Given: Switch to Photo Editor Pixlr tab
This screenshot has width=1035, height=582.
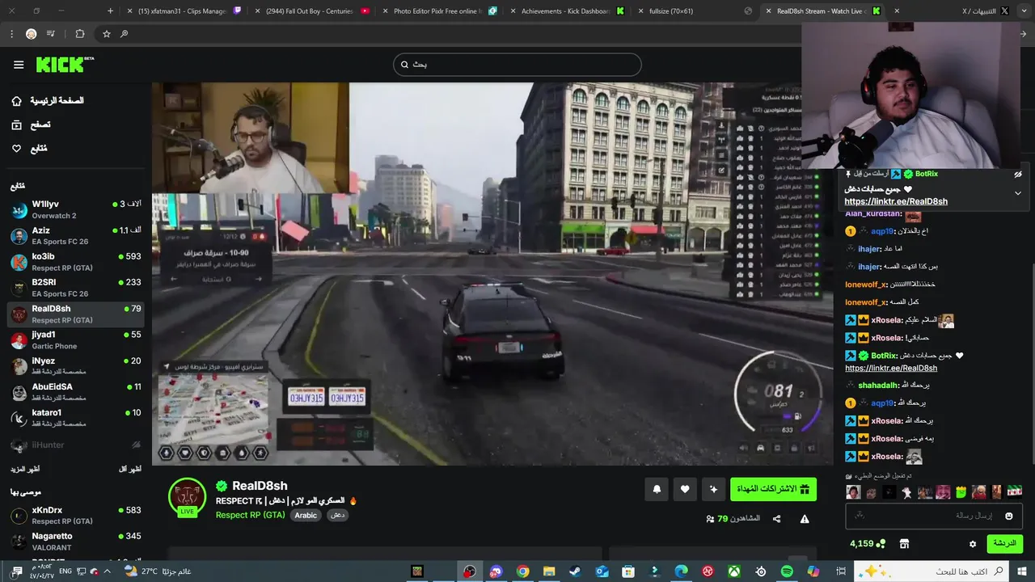Looking at the screenshot, I should pos(438,11).
